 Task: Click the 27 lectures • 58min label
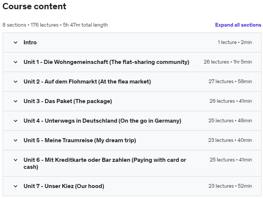[x=230, y=81]
